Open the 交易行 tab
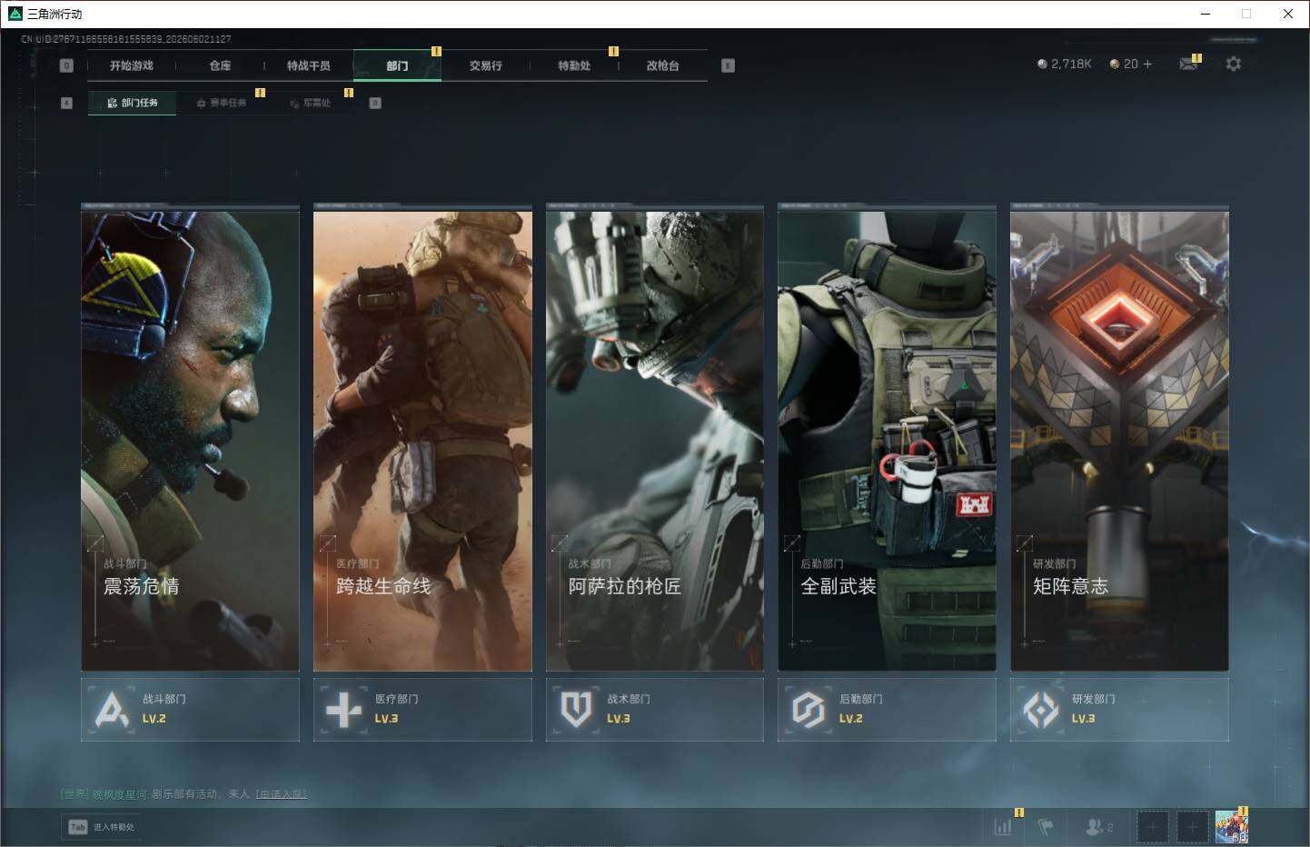This screenshot has height=847, width=1310. [x=486, y=65]
